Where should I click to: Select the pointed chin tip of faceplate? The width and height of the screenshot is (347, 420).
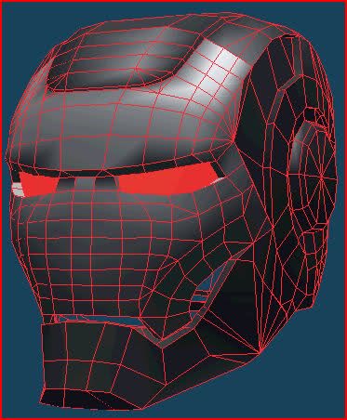(162, 345)
